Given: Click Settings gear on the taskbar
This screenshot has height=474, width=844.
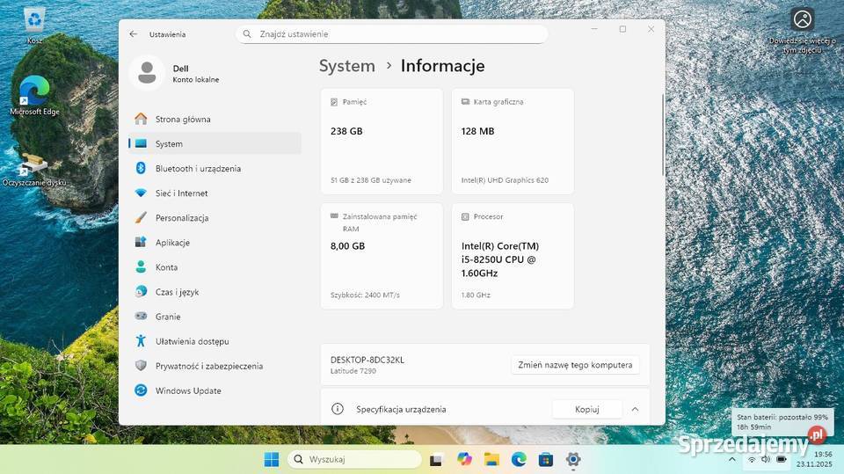Looking at the screenshot, I should (573, 459).
